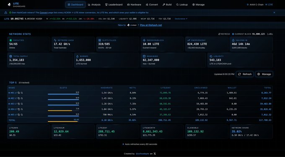Open the DexScreener link

(181, 19)
